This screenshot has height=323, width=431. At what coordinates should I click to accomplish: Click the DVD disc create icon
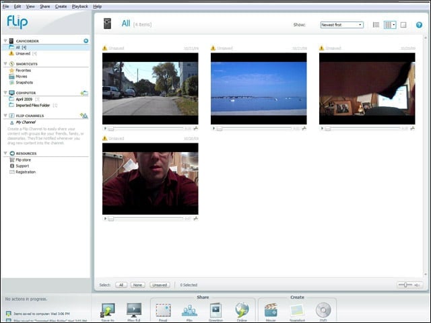coord(323,310)
